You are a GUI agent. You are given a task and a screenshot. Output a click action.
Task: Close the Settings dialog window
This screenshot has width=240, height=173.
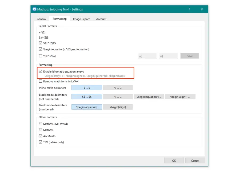pyautogui.click(x=202, y=9)
